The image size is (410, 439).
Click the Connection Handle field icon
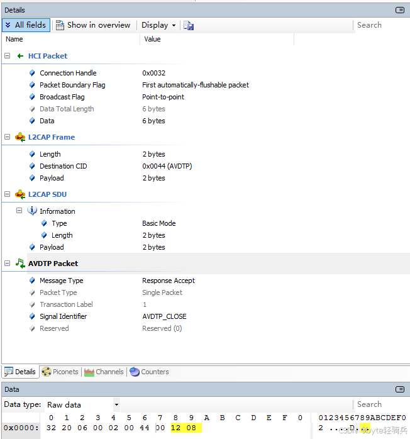(32, 73)
